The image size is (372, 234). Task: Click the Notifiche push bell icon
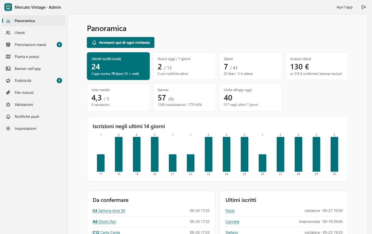(8, 116)
